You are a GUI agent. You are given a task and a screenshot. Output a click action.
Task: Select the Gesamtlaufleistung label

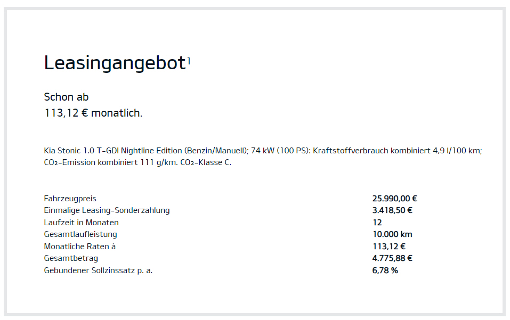80,234
